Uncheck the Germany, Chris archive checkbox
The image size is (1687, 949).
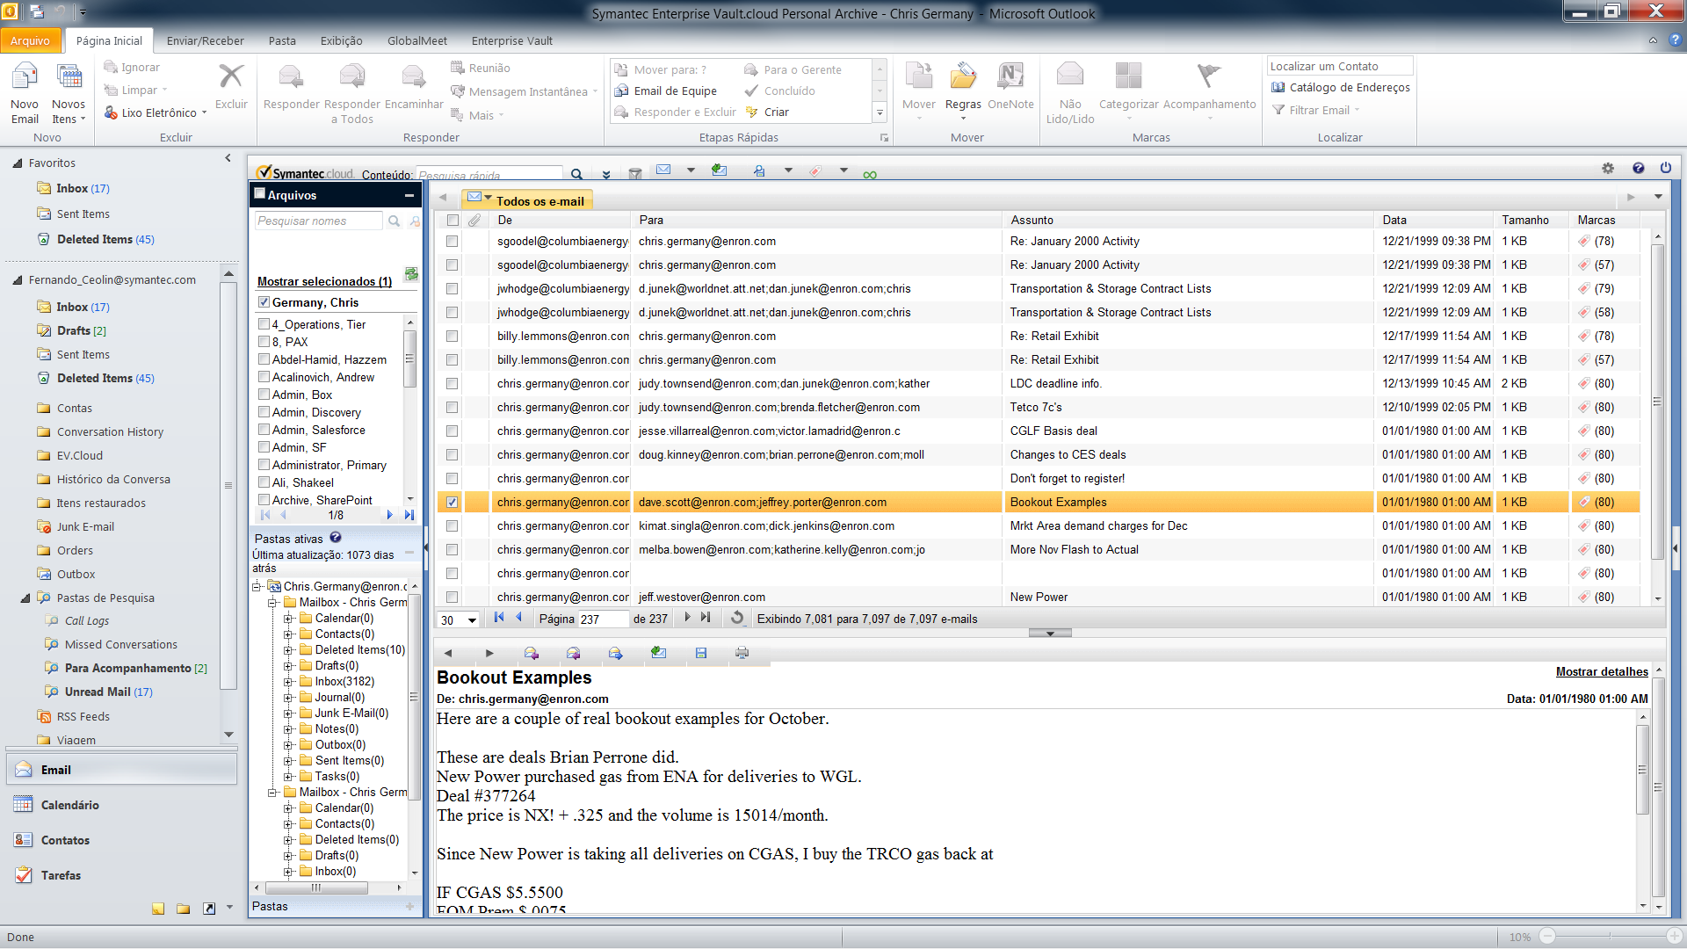click(x=264, y=301)
